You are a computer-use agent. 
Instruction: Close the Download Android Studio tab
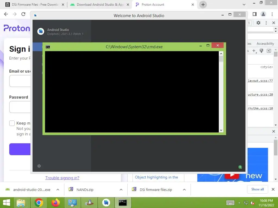(x=128, y=5)
